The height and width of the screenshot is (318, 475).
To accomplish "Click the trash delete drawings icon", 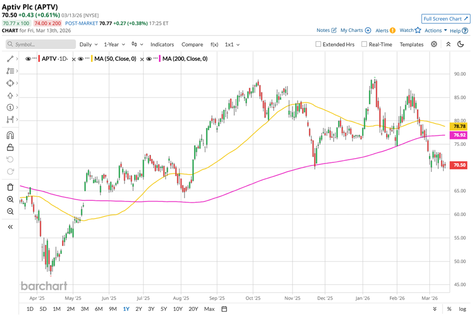I will (10, 187).
